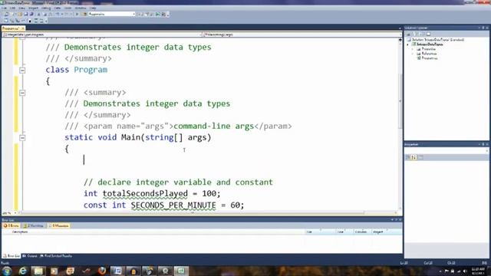491x276 pixels.
Task: Click the Save toolbar icon
Action: click(26, 14)
